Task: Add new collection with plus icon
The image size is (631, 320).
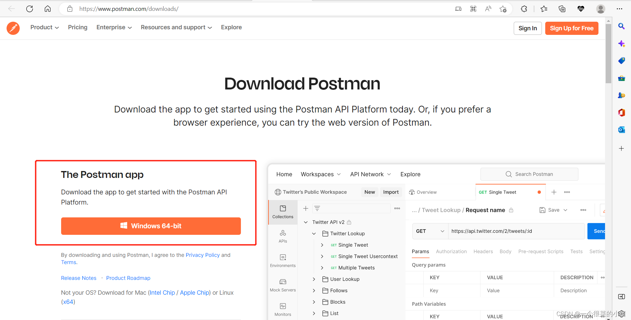Action: (x=306, y=208)
